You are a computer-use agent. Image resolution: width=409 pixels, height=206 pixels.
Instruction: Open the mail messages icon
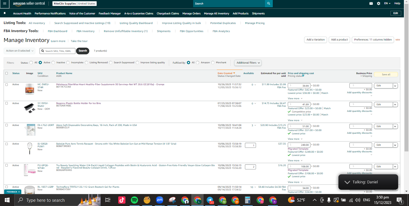pos(371,4)
